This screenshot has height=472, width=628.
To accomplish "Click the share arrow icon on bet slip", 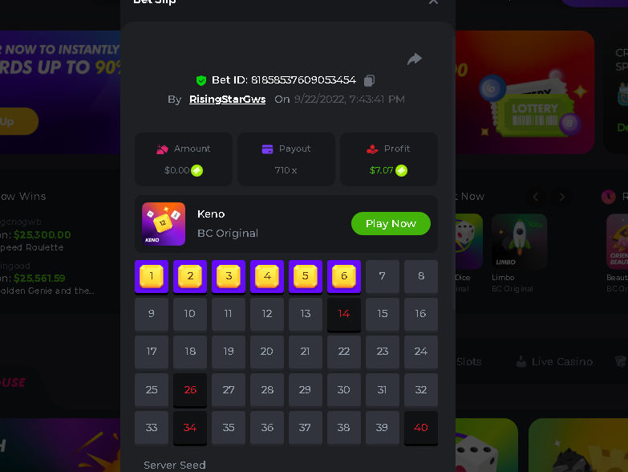I will 415,59.
